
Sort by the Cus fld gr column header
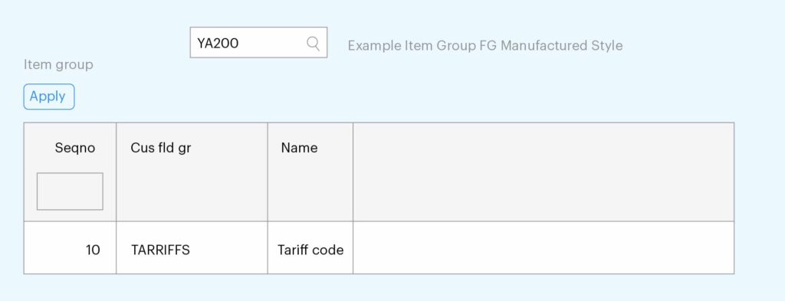[161, 148]
